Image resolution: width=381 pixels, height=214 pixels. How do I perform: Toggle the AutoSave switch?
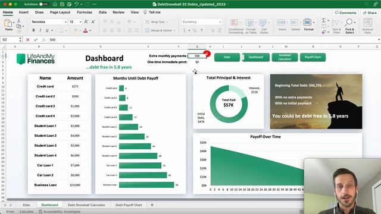(43, 4)
